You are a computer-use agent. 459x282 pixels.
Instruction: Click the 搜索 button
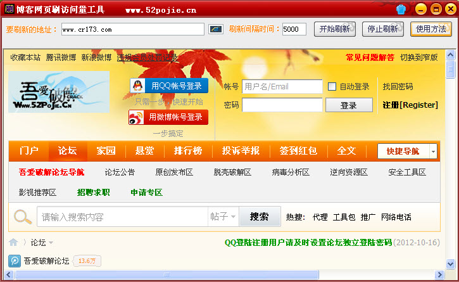click(x=260, y=217)
